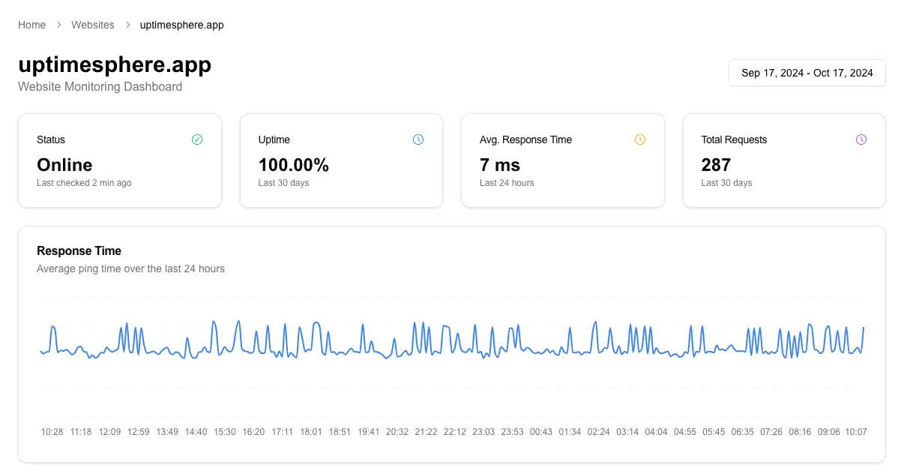Click the Last checked 2 min ago text

click(x=83, y=182)
